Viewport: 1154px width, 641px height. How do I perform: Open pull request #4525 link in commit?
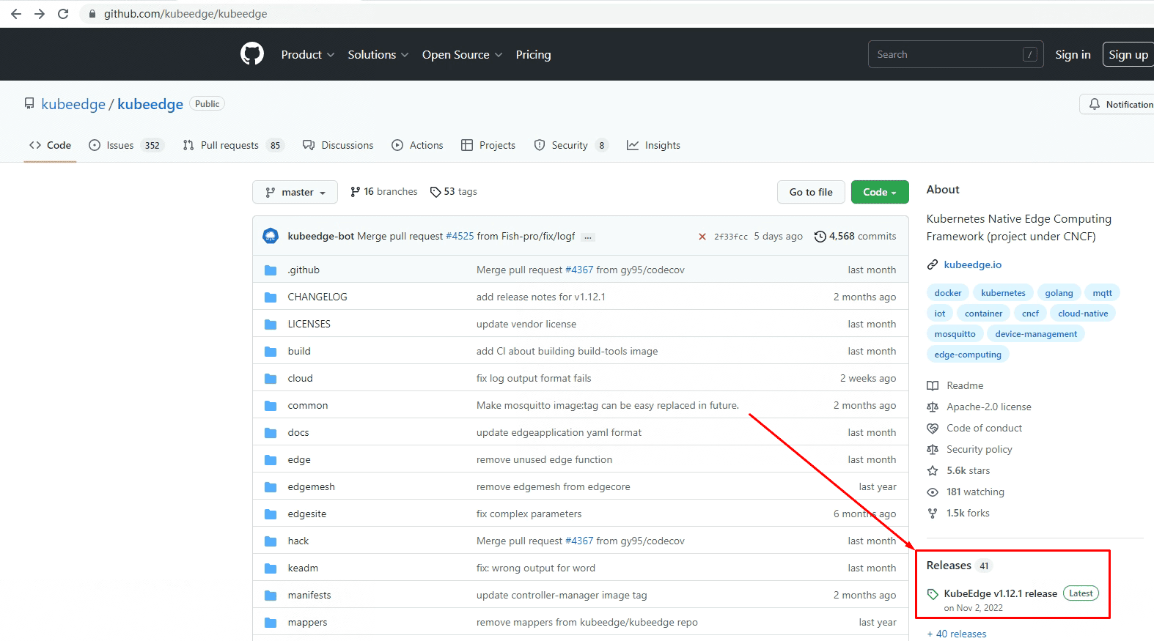point(460,236)
